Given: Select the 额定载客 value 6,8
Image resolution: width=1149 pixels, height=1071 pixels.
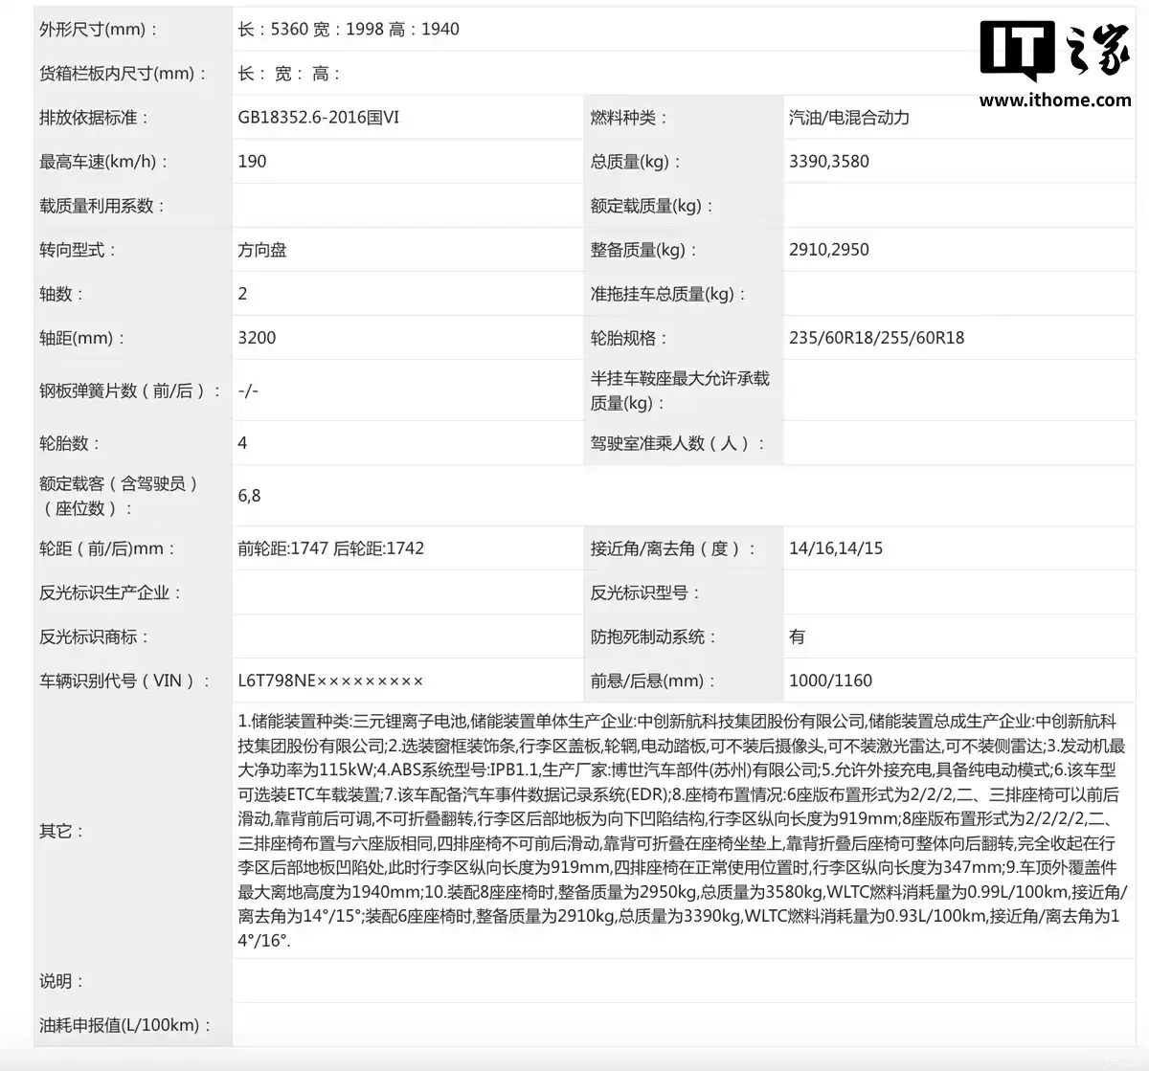Looking at the screenshot, I should pyautogui.click(x=250, y=496).
